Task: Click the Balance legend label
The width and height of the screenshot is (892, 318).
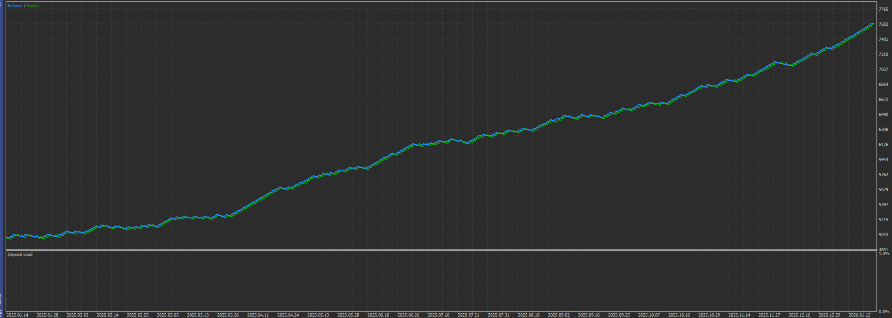Action: 15,6
